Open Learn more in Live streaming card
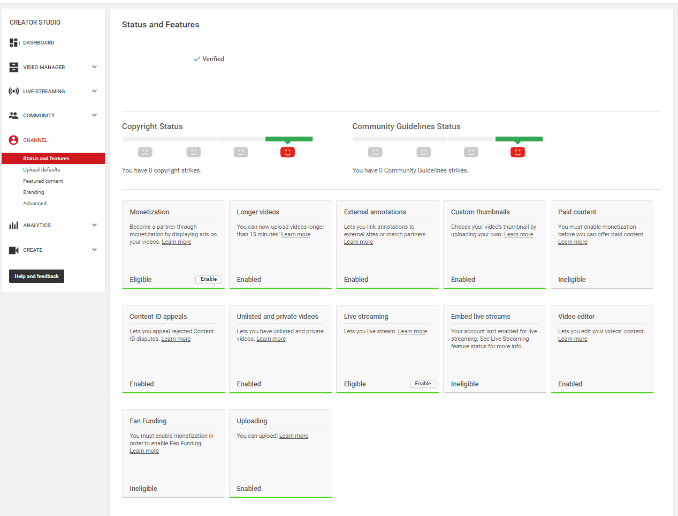The height and width of the screenshot is (516, 678). click(413, 332)
